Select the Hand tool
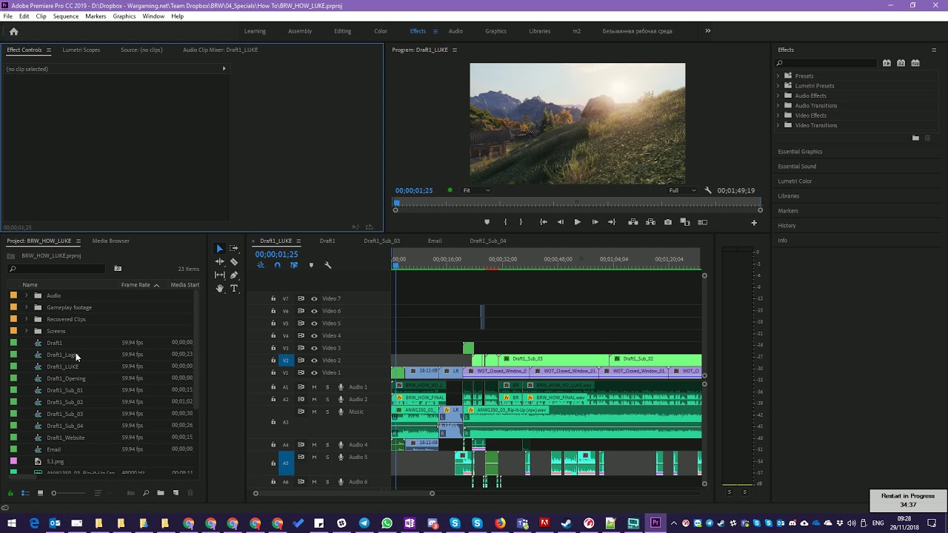Image resolution: width=948 pixels, height=533 pixels. [219, 289]
